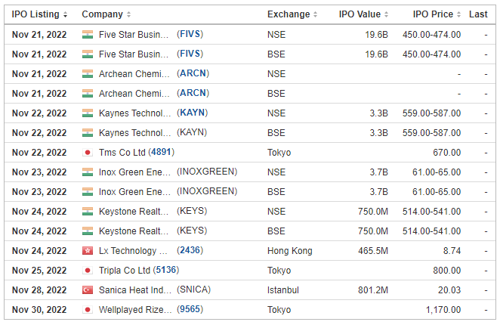Click India flag in Inox Green NSE row
The width and height of the screenshot is (500, 322).
click(88, 172)
